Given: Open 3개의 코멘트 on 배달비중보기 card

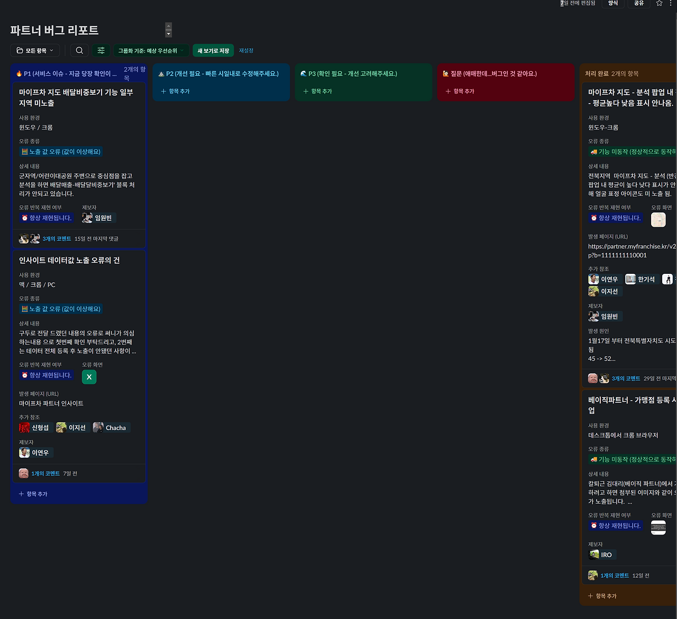Looking at the screenshot, I should click(57, 239).
